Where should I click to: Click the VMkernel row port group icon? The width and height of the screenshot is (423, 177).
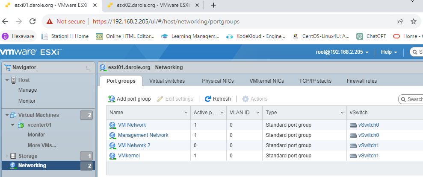click(x=112, y=156)
